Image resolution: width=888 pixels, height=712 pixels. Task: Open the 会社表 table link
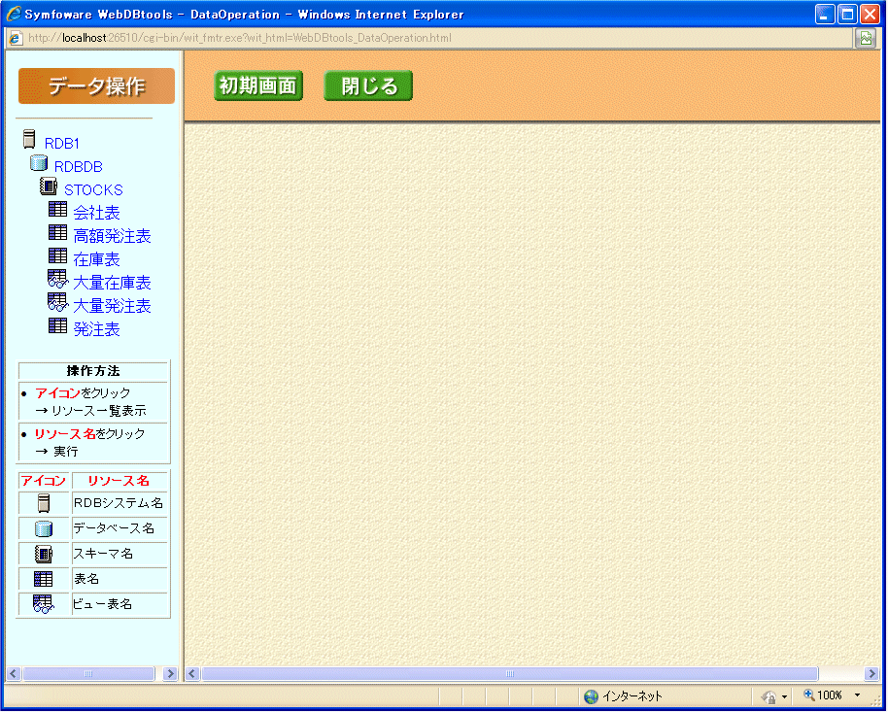(x=96, y=213)
